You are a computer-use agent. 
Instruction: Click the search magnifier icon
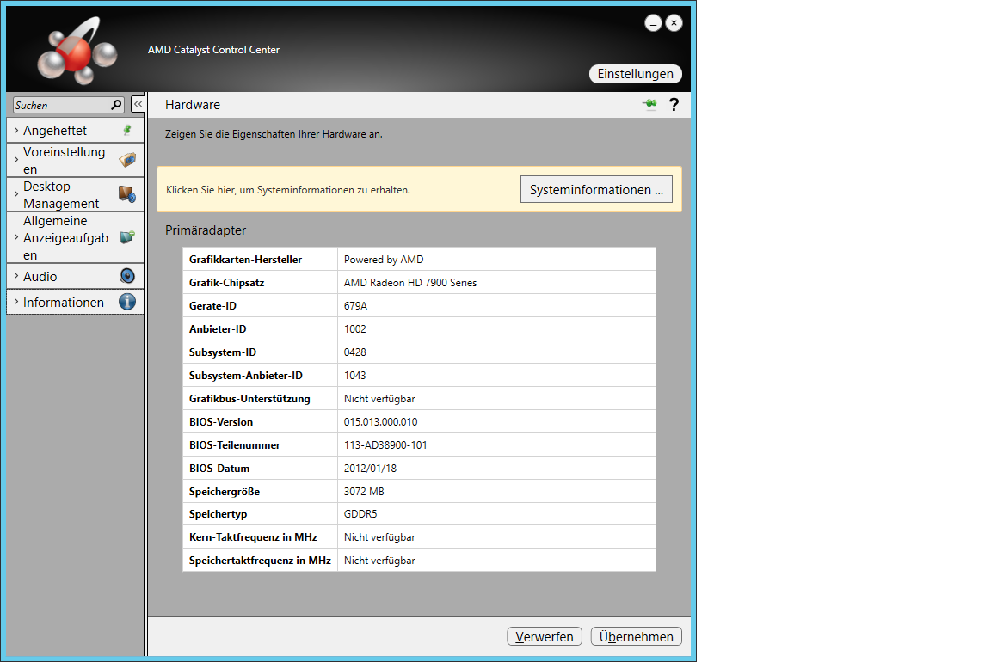click(x=116, y=105)
